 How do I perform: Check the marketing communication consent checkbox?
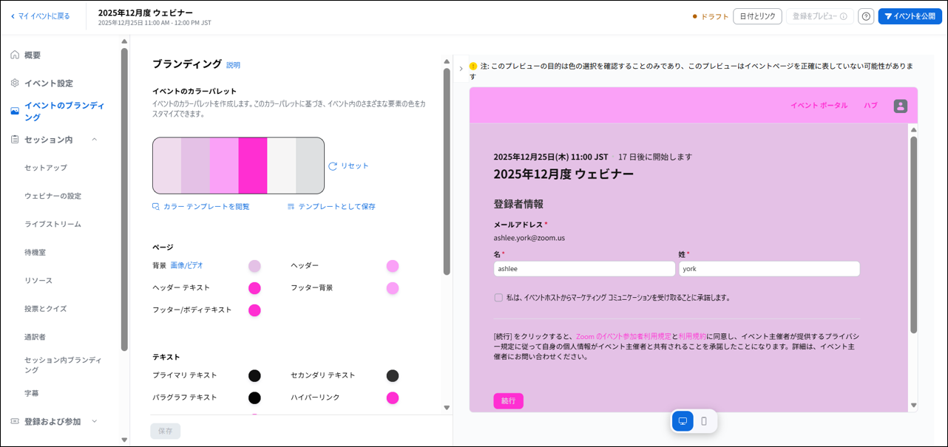tap(498, 298)
